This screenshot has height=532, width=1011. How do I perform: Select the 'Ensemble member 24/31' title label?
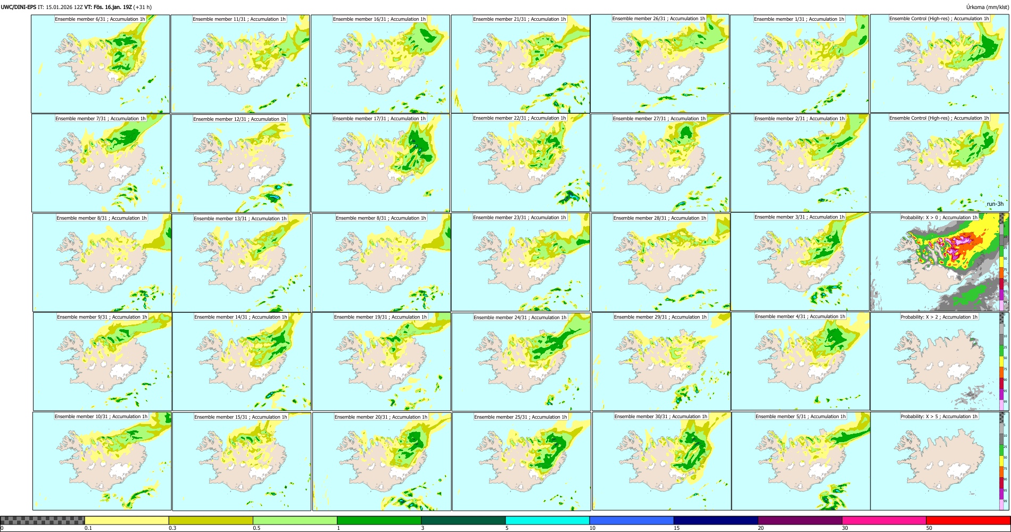pos(520,318)
